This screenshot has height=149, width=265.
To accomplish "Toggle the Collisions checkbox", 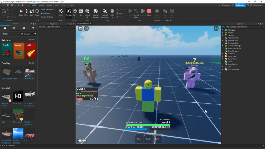I will click(42, 13).
